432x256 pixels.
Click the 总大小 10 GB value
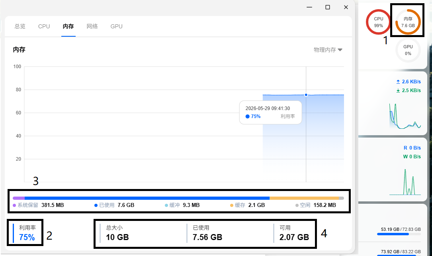point(117,237)
